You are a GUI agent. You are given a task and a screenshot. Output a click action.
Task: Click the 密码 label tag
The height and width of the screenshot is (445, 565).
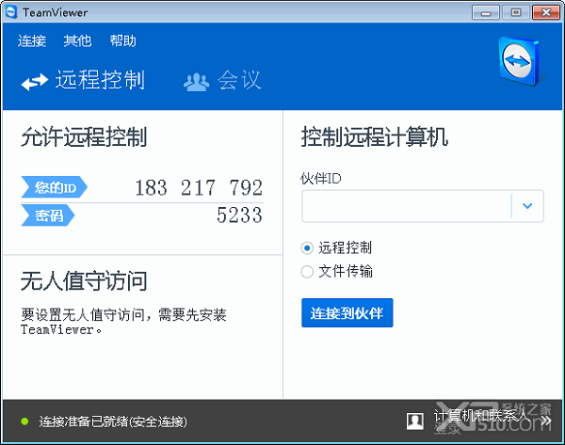click(x=48, y=215)
